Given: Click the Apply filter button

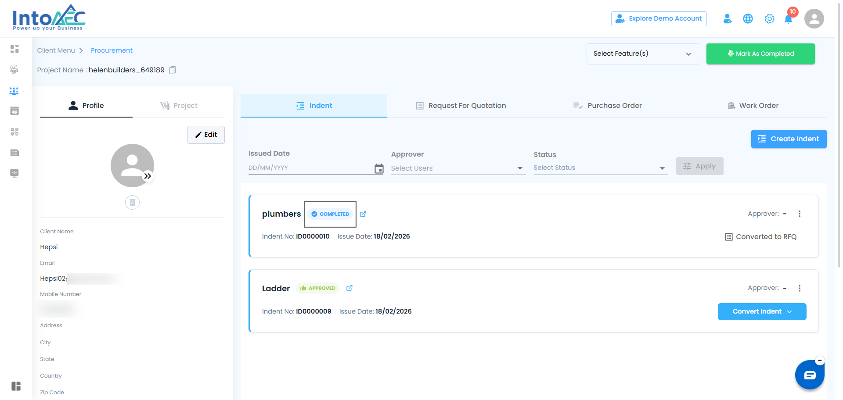Looking at the screenshot, I should (700, 166).
